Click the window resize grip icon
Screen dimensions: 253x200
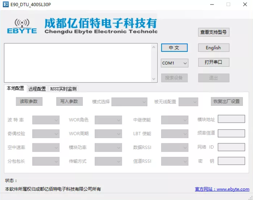[x=251, y=198]
